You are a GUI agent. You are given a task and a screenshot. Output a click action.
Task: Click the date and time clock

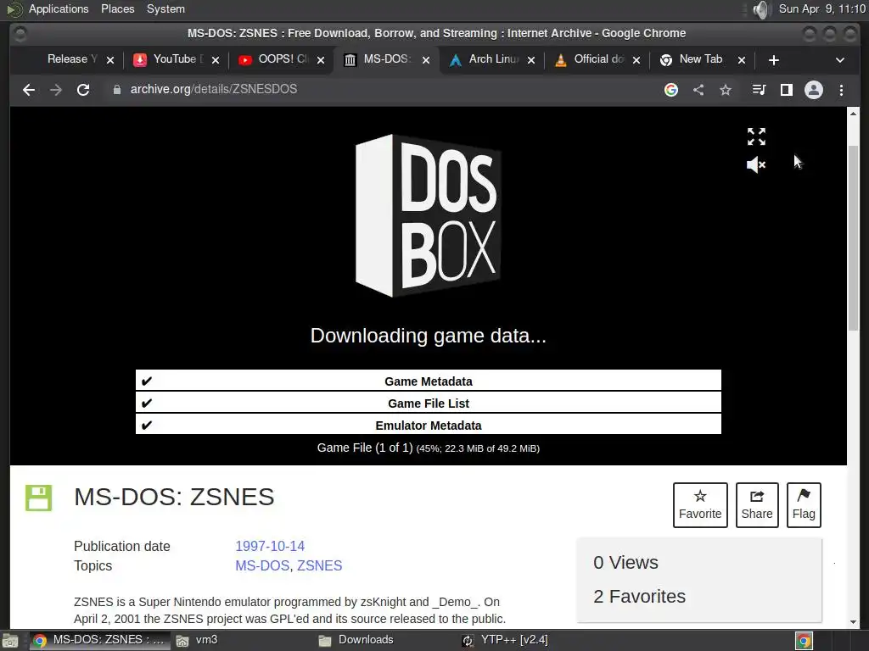pyautogui.click(x=821, y=8)
